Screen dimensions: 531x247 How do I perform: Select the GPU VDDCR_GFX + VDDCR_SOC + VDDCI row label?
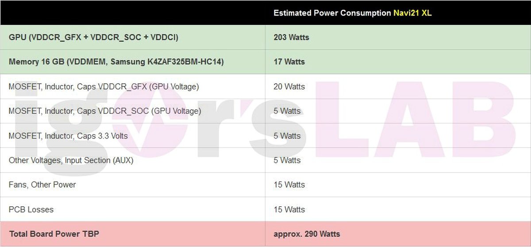click(x=93, y=38)
